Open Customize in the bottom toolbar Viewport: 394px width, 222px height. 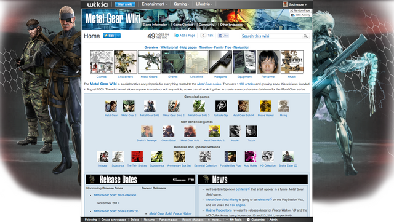click(255, 220)
